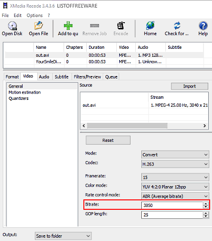Open the ? menu

point(49,16)
